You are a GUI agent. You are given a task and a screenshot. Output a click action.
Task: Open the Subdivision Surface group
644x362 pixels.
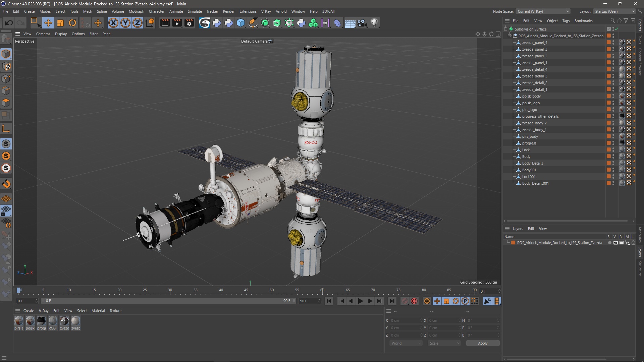507,29
